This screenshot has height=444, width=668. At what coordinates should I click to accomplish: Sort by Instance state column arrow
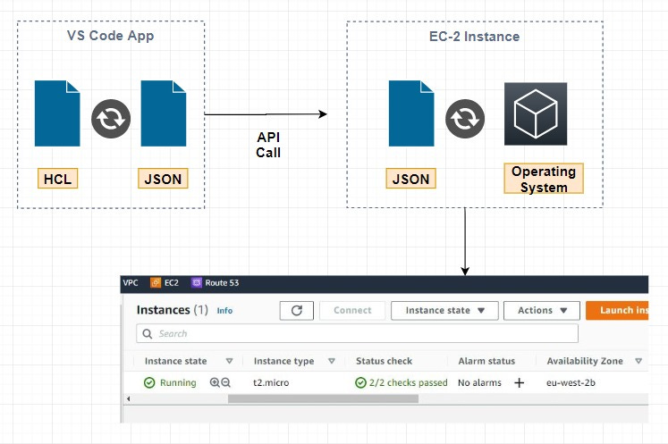point(229,361)
